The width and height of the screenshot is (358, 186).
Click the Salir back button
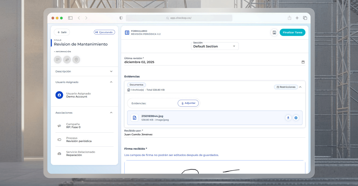62,32
